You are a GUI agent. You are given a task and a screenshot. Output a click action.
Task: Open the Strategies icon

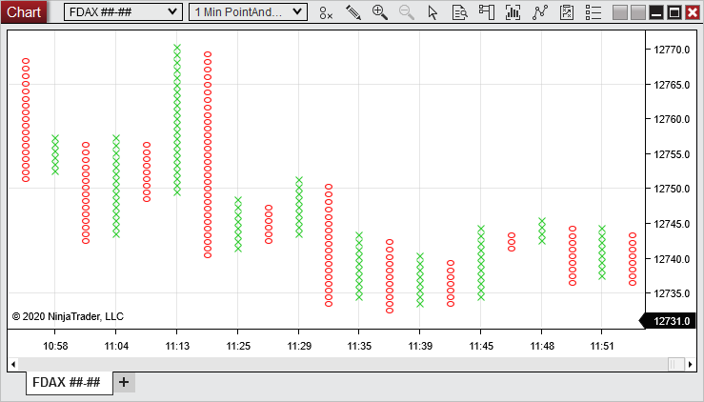tap(567, 12)
